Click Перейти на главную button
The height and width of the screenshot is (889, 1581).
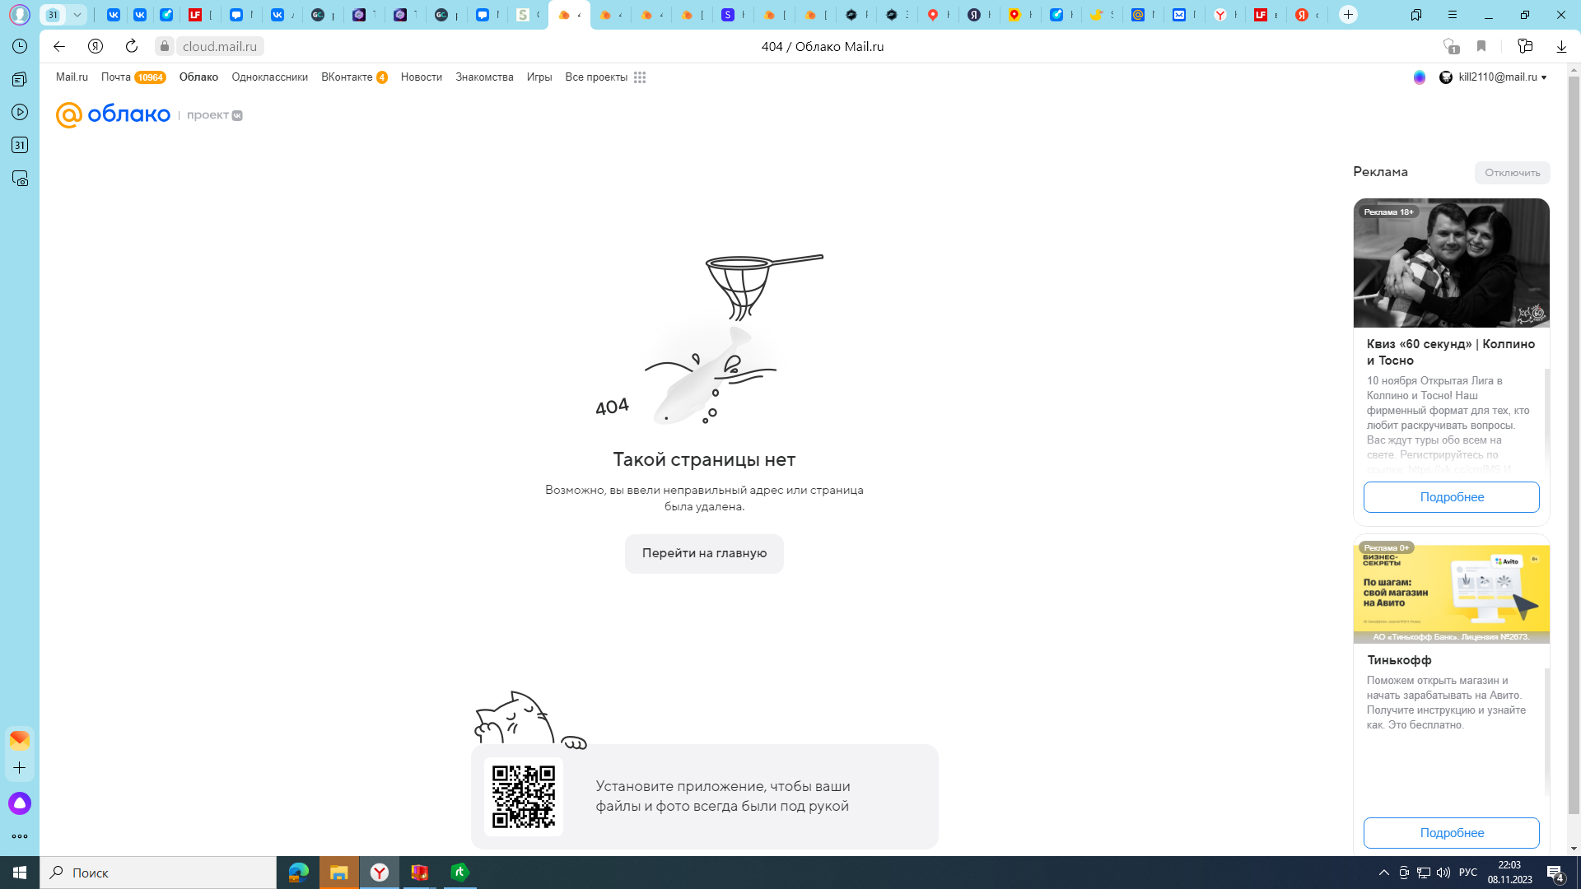tap(704, 553)
